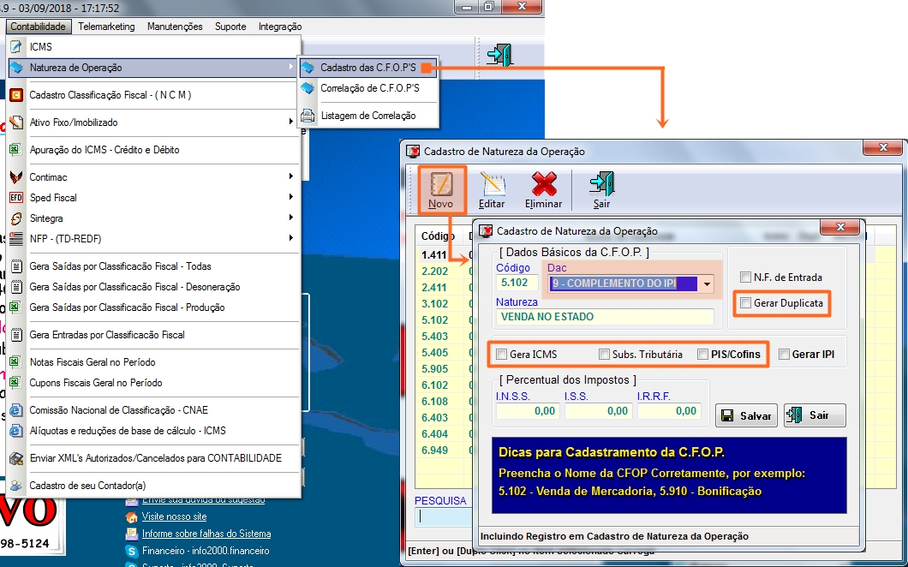The width and height of the screenshot is (908, 567).
Task: Enable the Gerar Duplicata checkbox
Action: tap(746, 303)
